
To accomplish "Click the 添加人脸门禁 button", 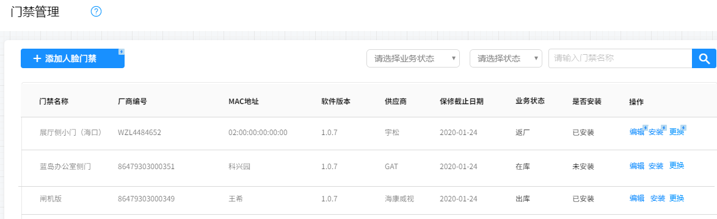I will point(73,58).
